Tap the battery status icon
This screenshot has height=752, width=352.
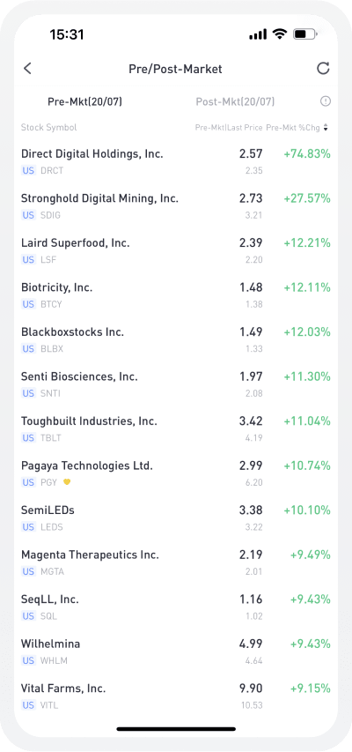pyautogui.click(x=304, y=34)
